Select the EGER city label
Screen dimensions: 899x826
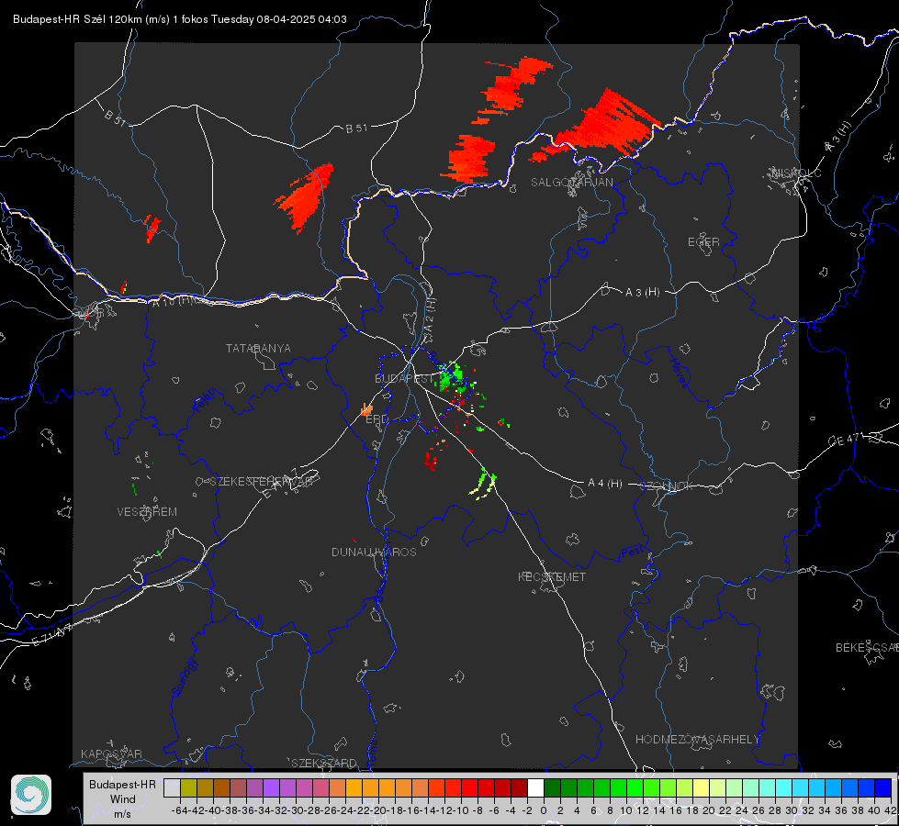click(x=703, y=242)
